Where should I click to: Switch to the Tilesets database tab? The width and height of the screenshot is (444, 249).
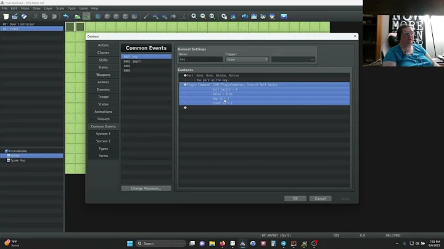click(103, 119)
